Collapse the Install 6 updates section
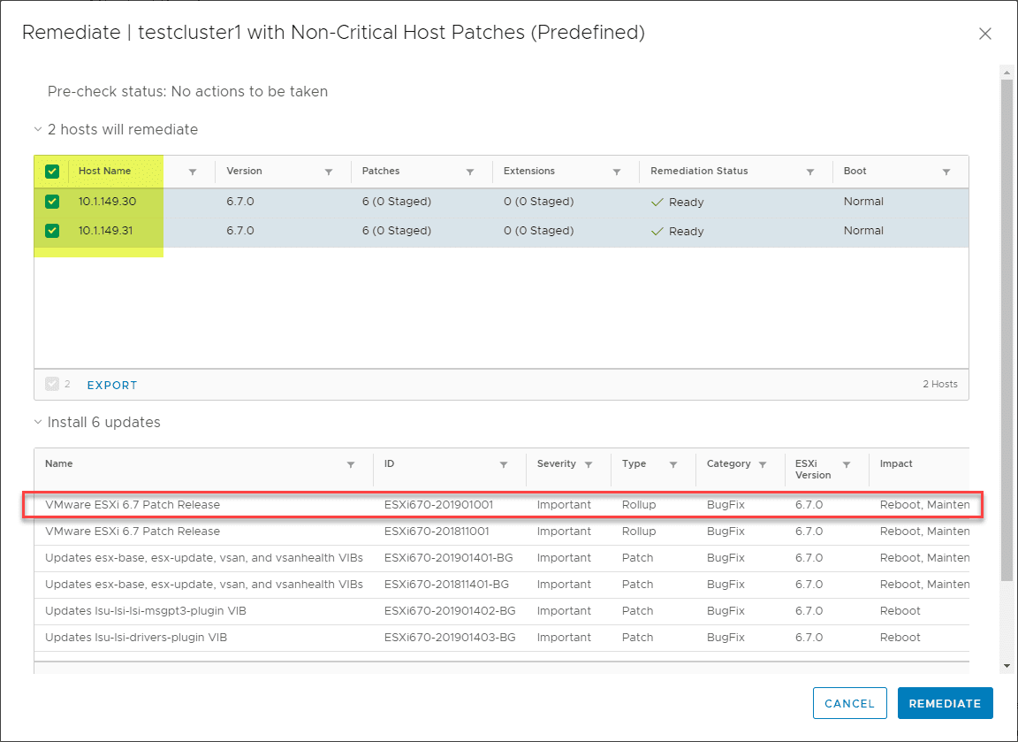The width and height of the screenshot is (1018, 742). [x=37, y=423]
